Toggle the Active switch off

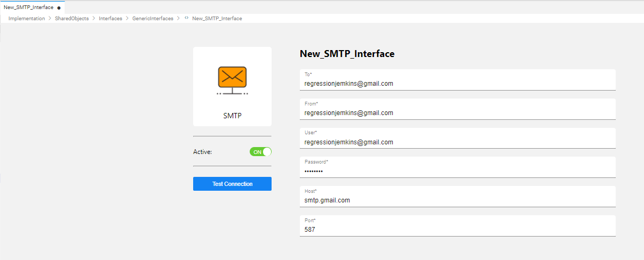260,152
